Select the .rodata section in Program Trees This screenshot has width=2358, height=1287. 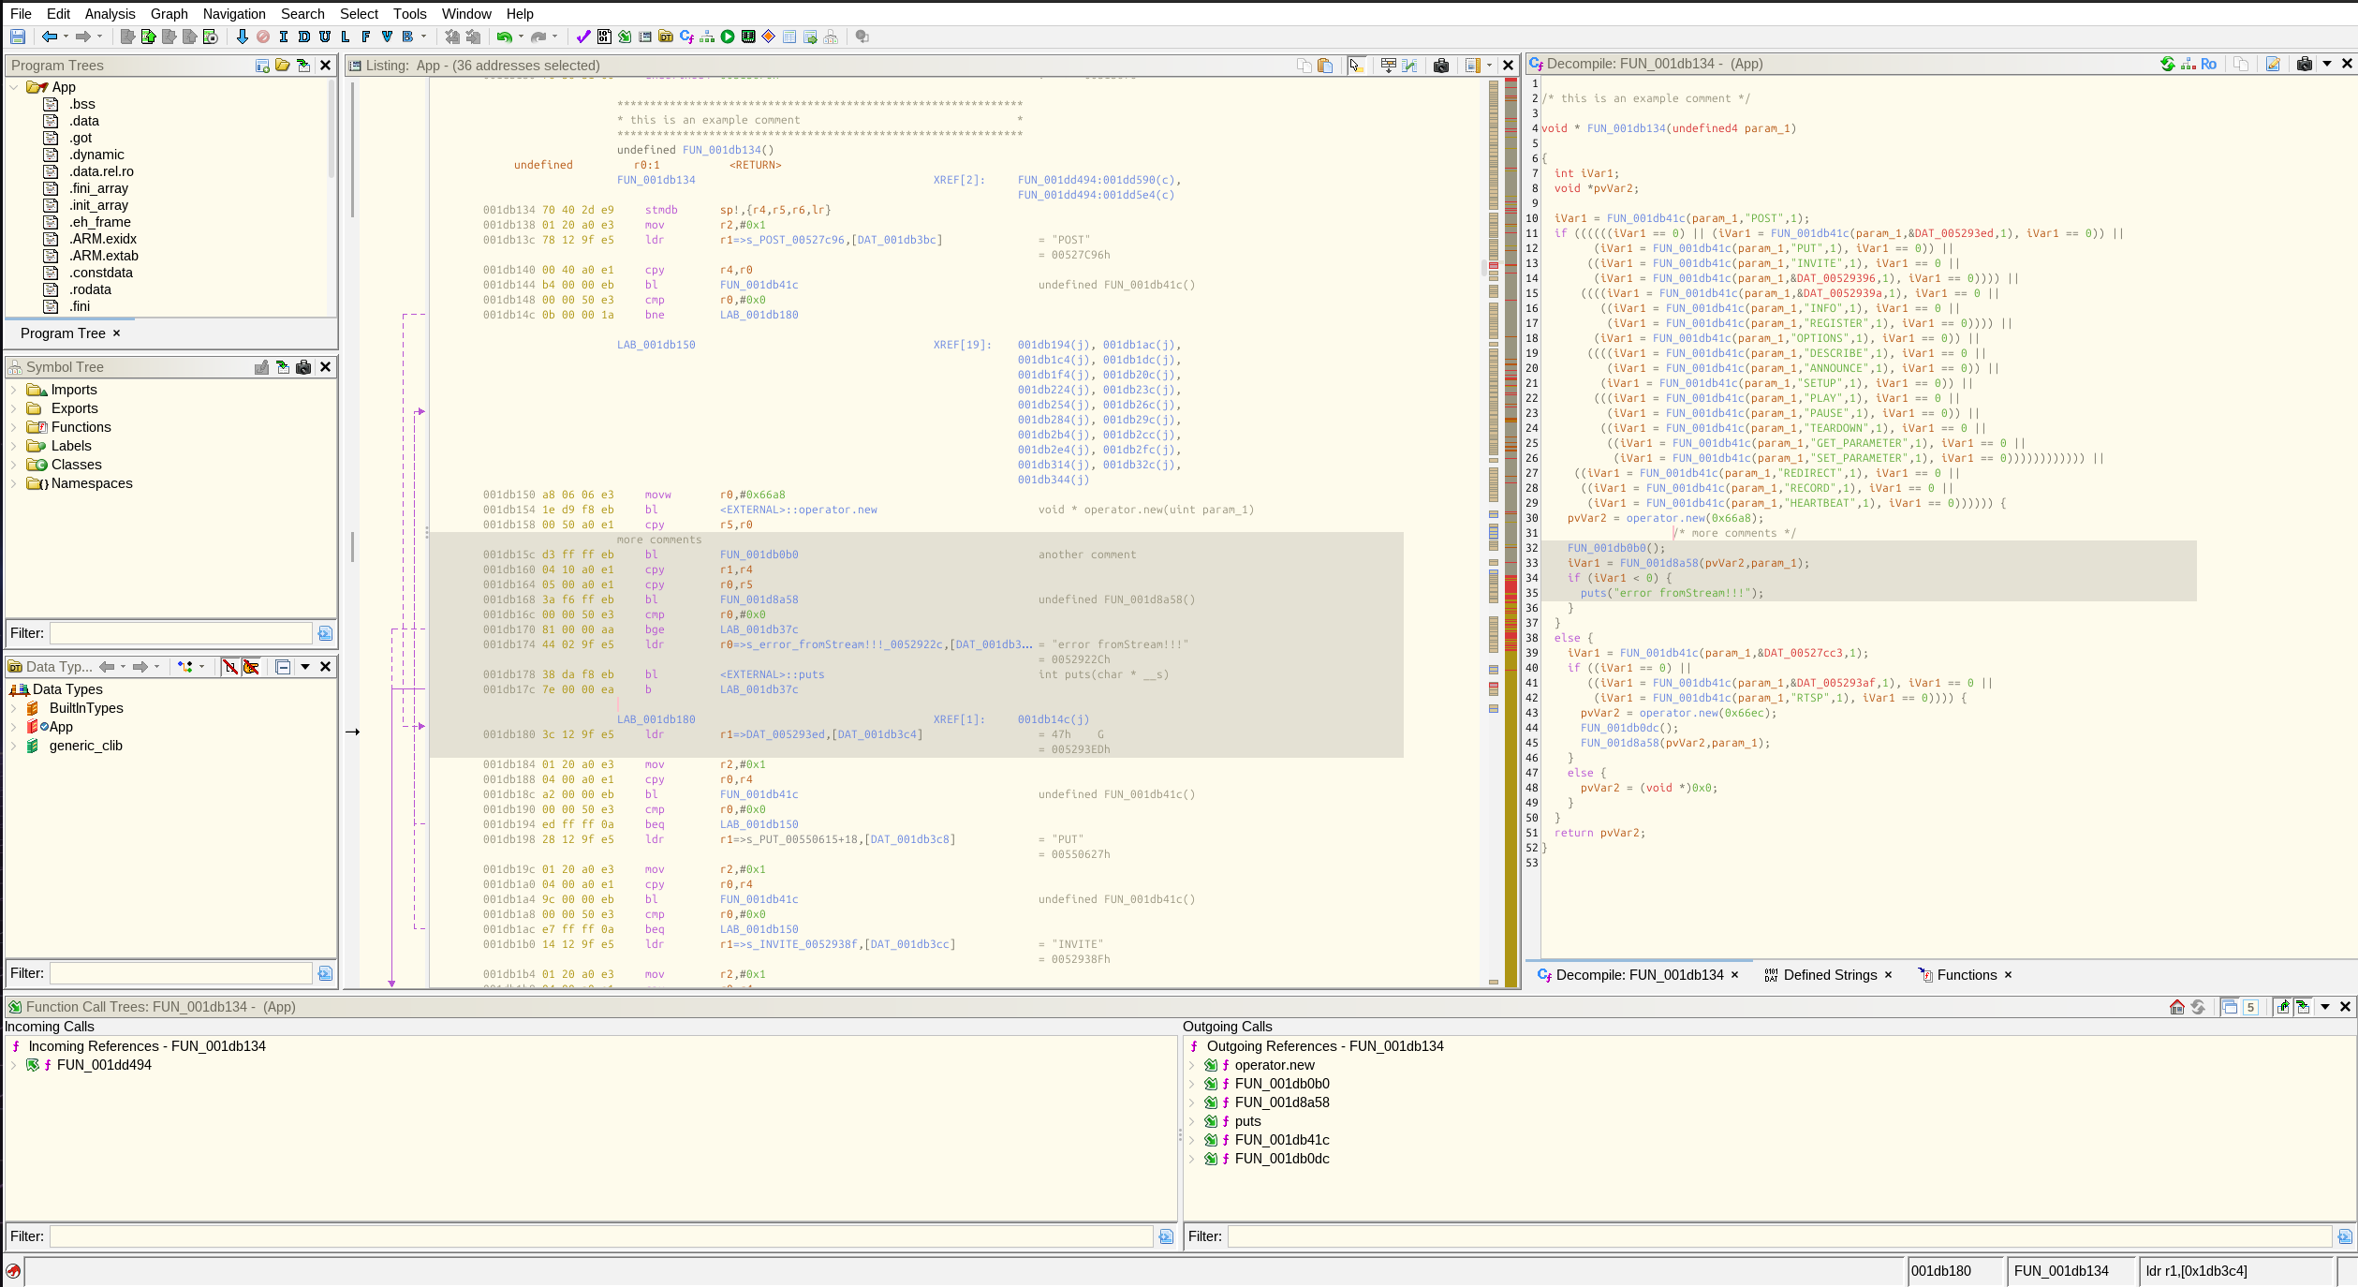(x=90, y=289)
